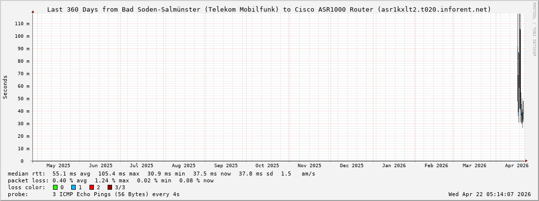Click the red loss color swatch for 2

click(x=91, y=187)
